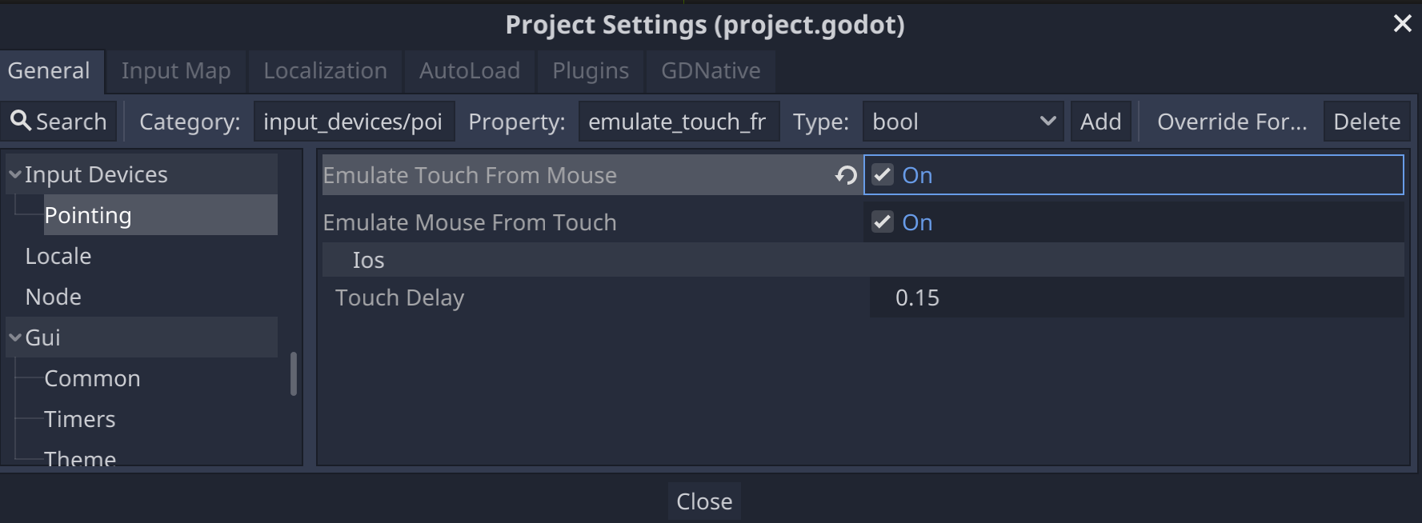Screen dimensions: 1422x523
Task: Select the Locale settings category
Action: [58, 255]
